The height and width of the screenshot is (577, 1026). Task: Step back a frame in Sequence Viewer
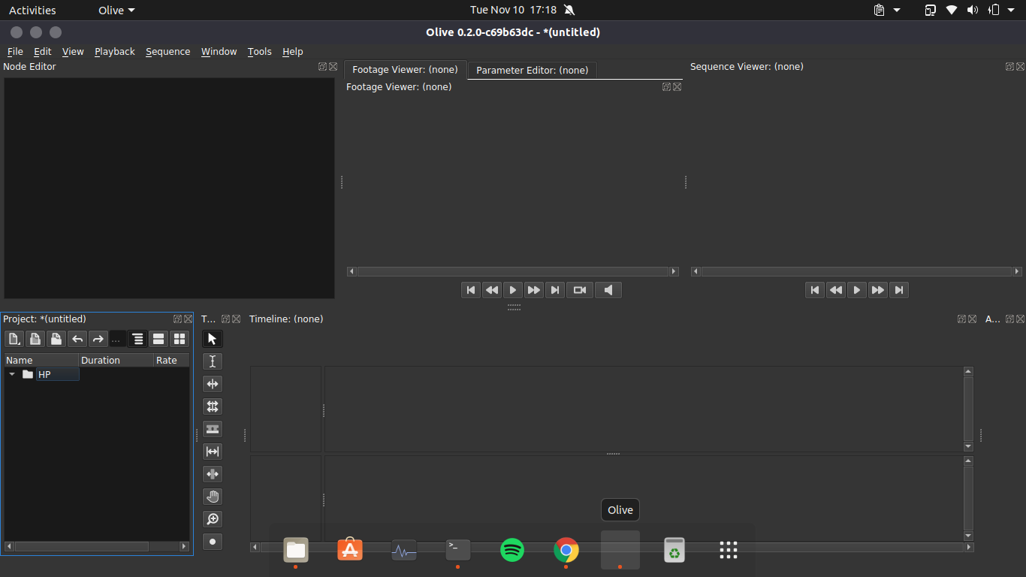pos(836,290)
